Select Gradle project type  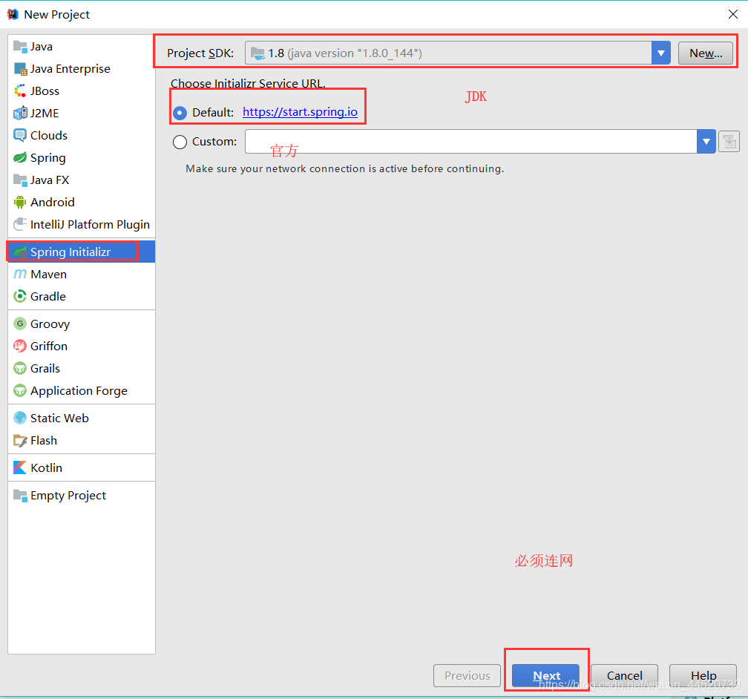(x=82, y=297)
